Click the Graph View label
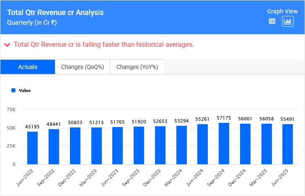Screen dimensions: 305x196 pyautogui.click(x=282, y=11)
